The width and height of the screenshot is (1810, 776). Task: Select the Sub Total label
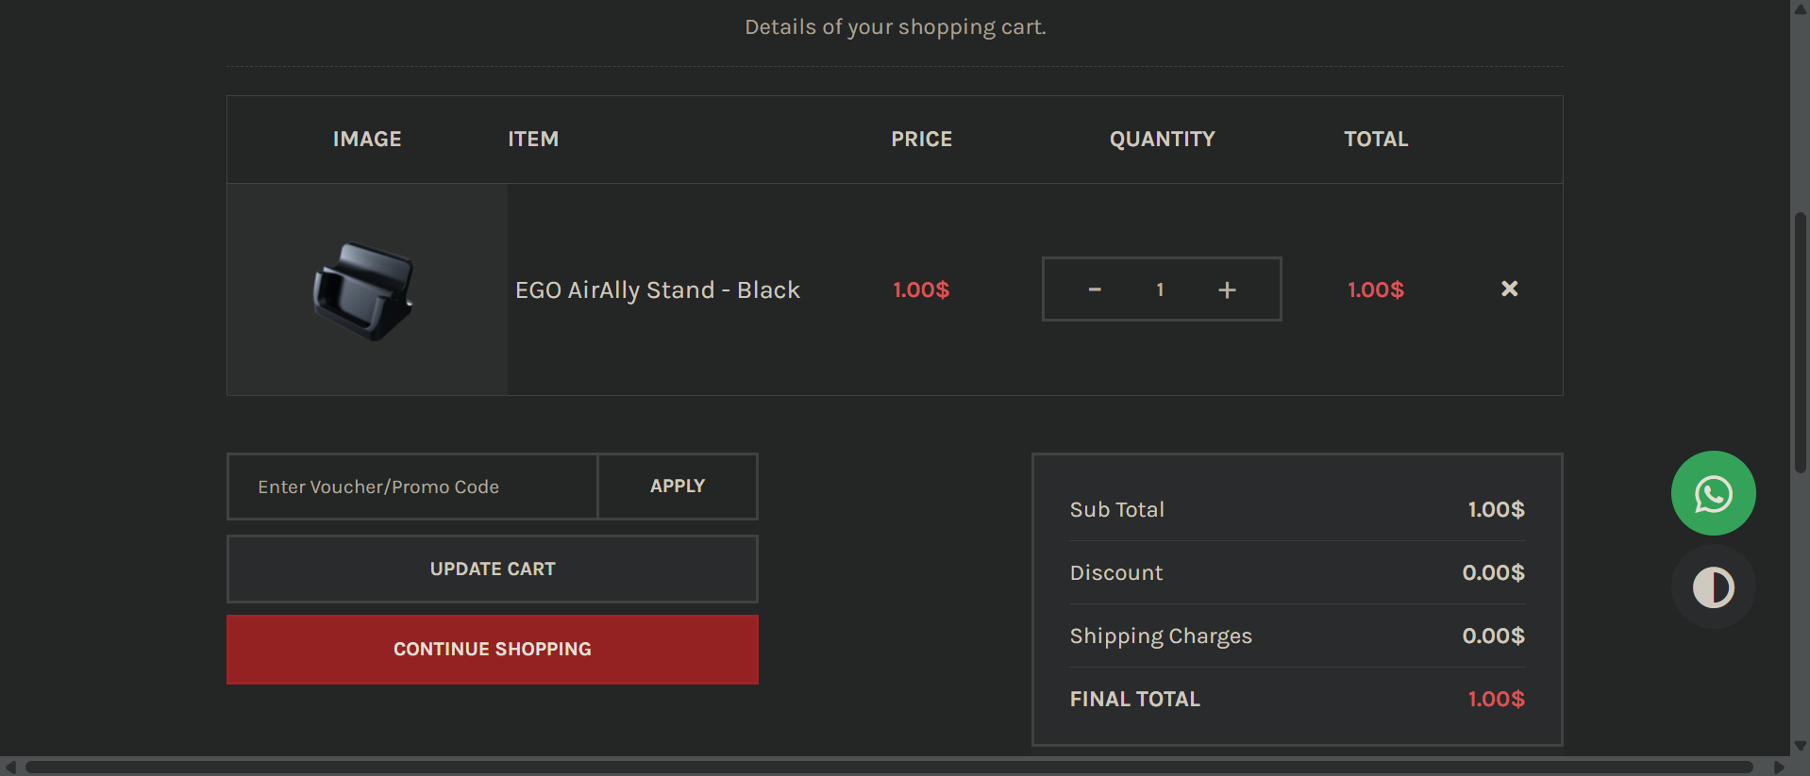(1117, 509)
